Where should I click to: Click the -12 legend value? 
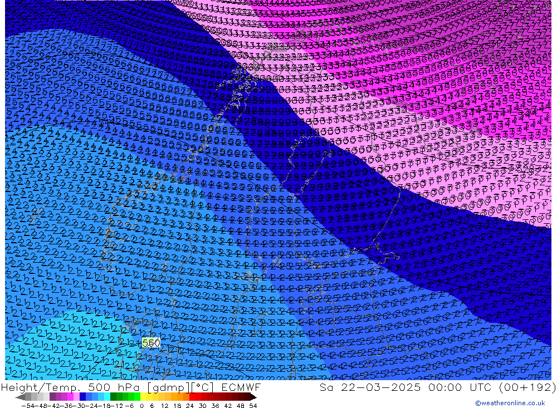(116, 406)
